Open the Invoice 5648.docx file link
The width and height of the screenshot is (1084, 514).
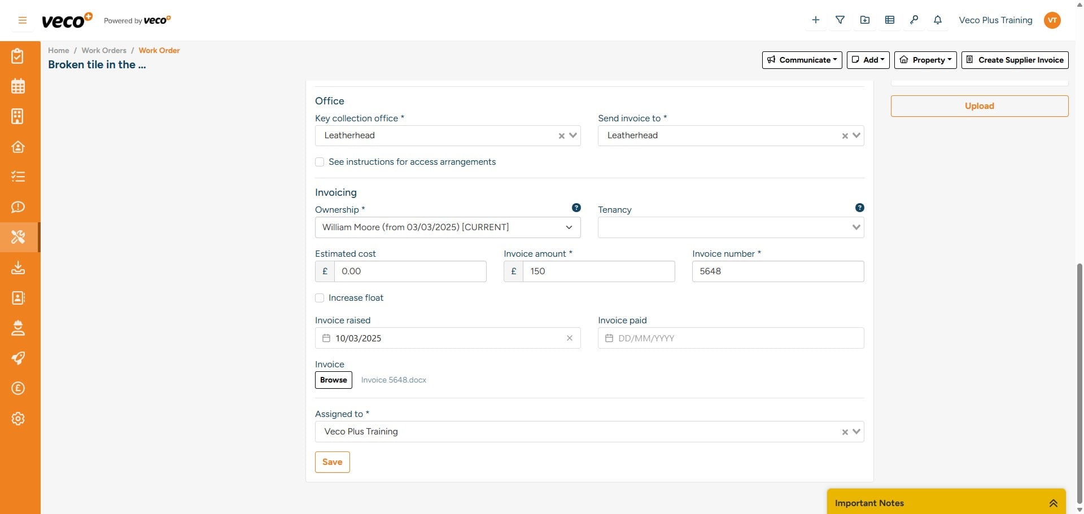[x=394, y=380]
